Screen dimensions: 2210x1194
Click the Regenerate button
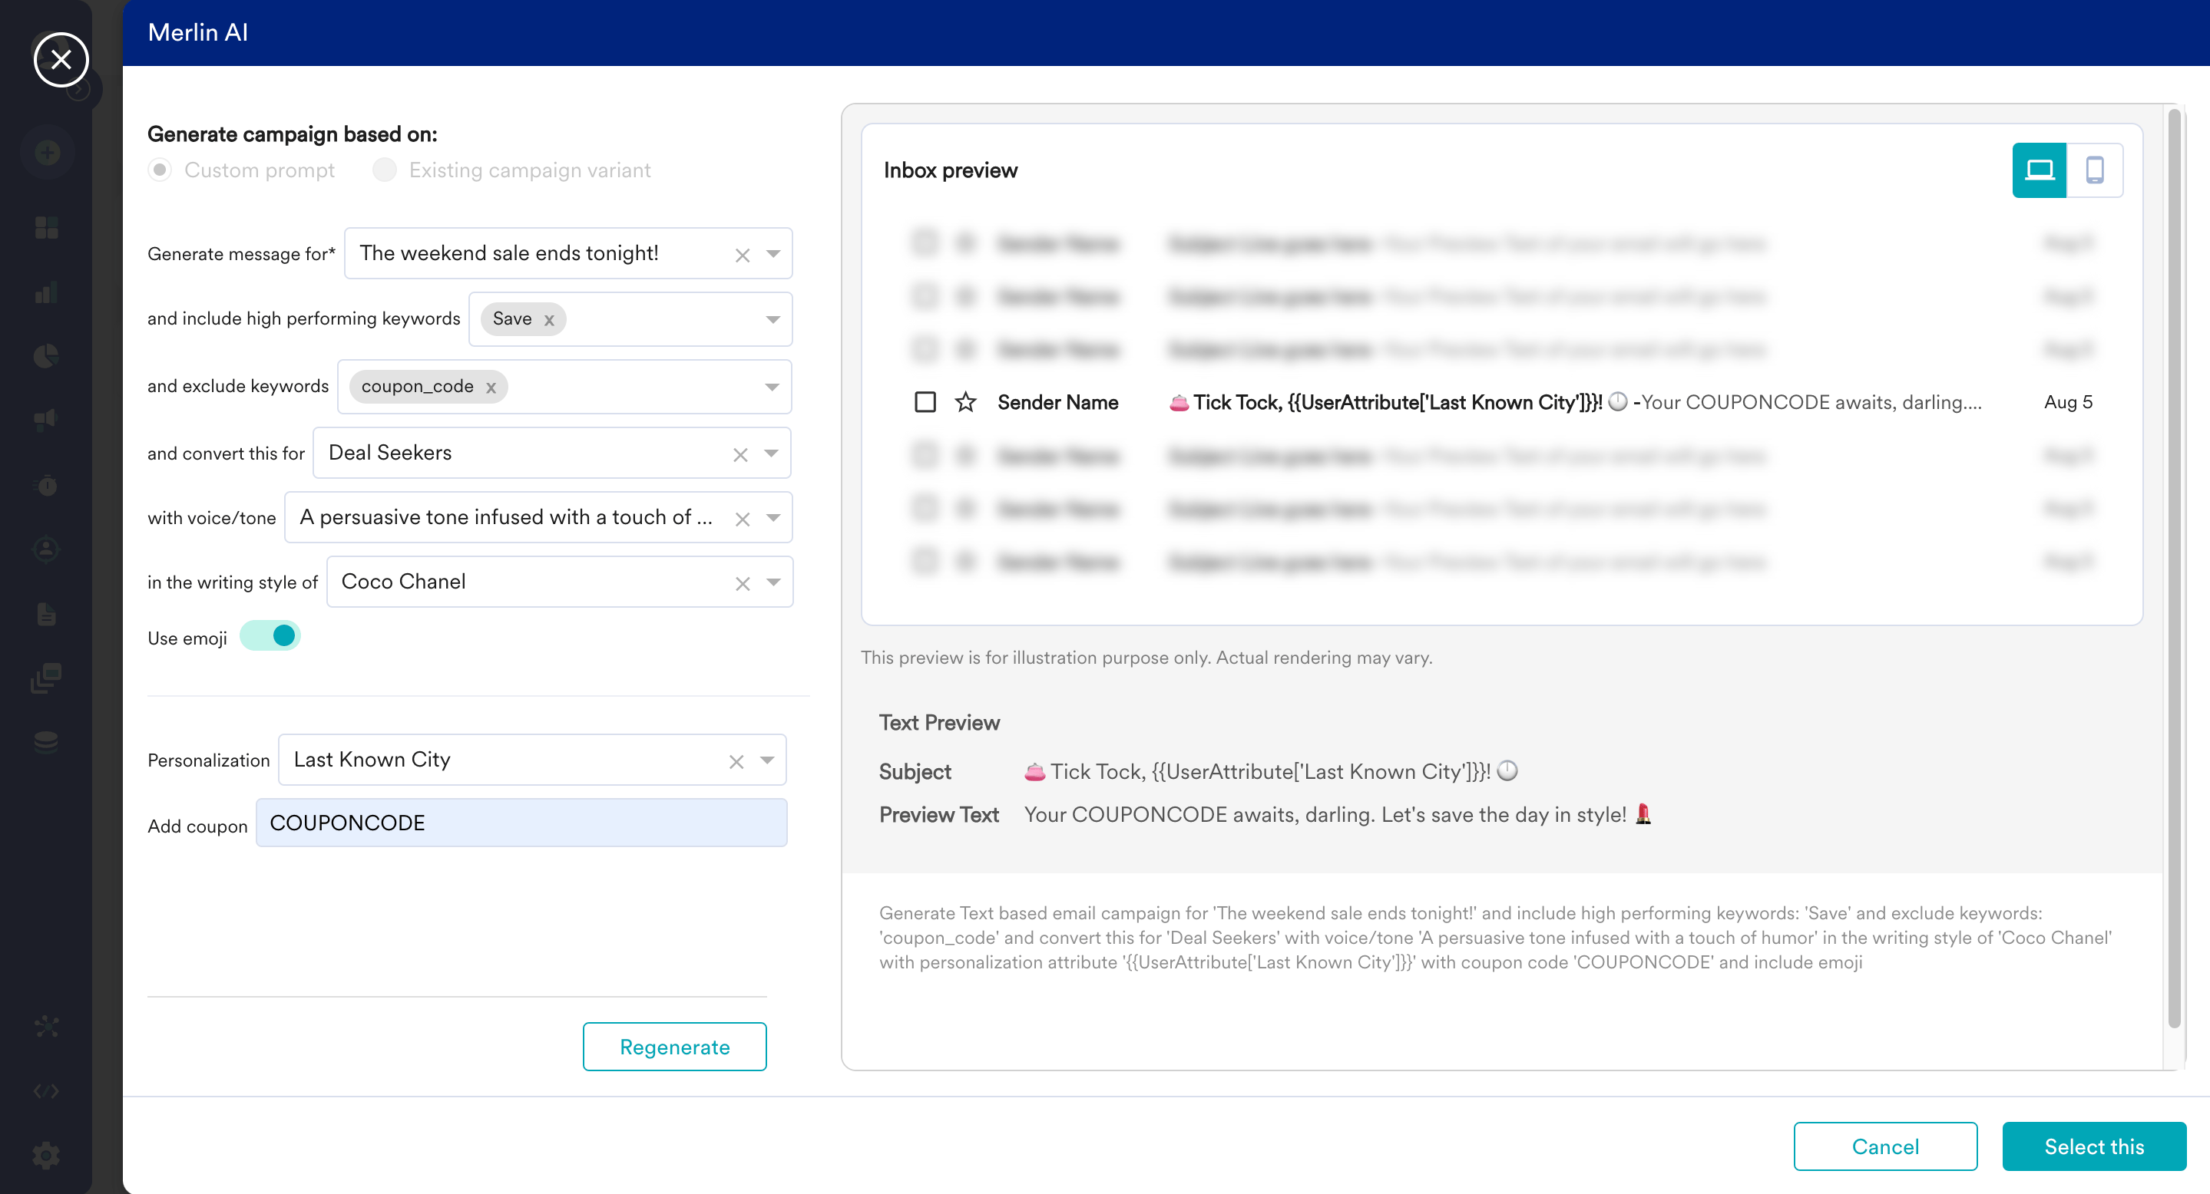click(x=674, y=1047)
